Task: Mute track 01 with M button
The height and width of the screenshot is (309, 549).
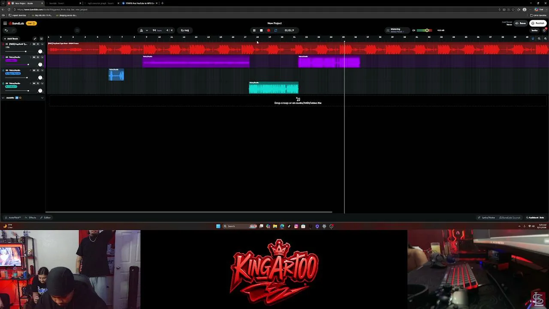Action: point(34,44)
